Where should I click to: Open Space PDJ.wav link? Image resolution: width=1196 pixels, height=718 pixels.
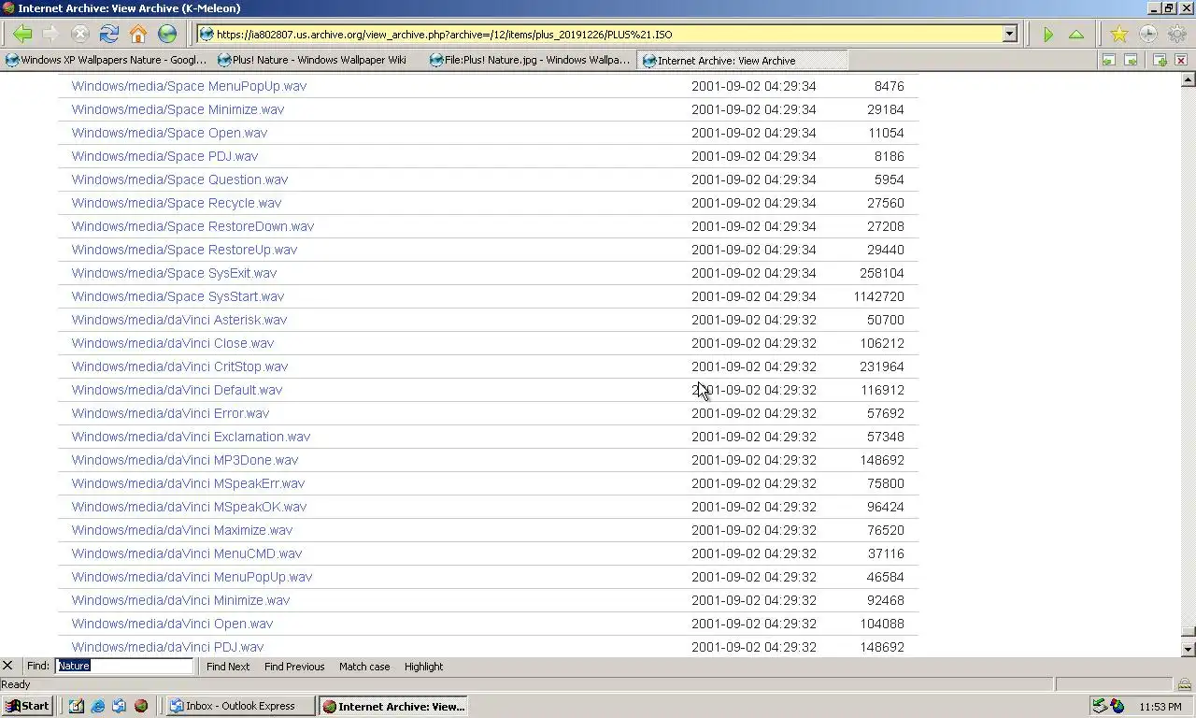pyautogui.click(x=164, y=156)
